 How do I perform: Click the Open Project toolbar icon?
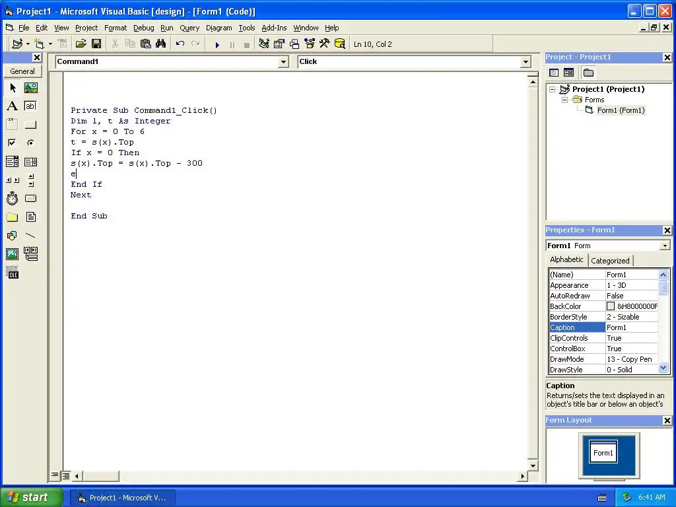pos(81,44)
